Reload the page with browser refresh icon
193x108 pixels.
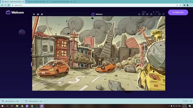tap(9, 5)
